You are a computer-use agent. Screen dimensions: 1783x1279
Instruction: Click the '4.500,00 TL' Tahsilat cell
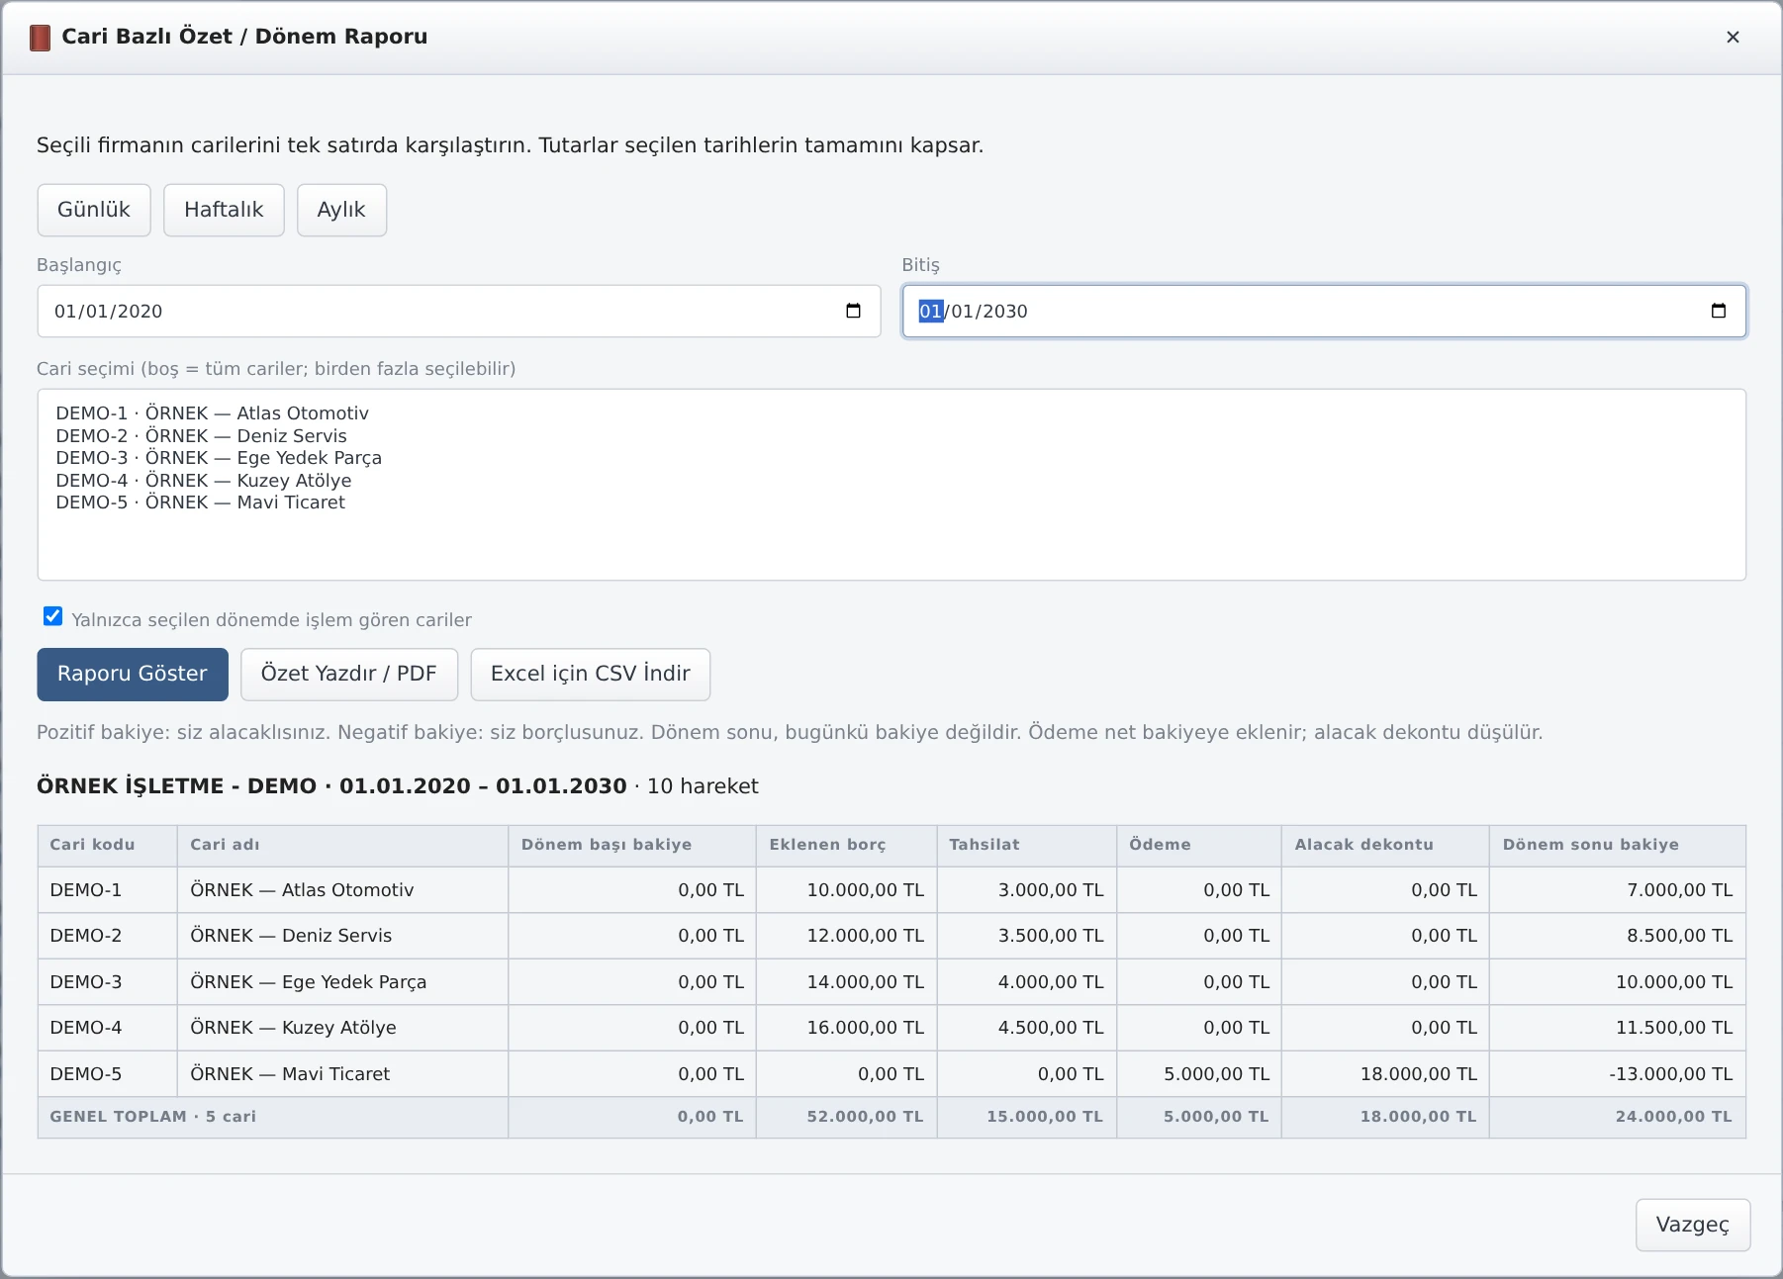click(x=1027, y=1028)
